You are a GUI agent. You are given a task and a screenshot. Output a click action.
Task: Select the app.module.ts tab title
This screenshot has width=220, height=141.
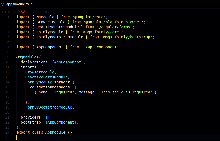coord(17,4)
